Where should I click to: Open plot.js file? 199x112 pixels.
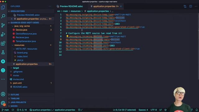click(x=20, y=60)
